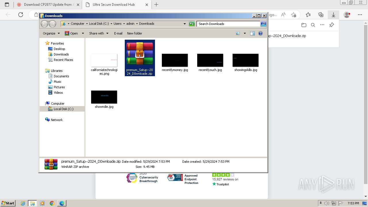Click the Explorer back arrow
This screenshot has width=368, height=207.
[45, 24]
